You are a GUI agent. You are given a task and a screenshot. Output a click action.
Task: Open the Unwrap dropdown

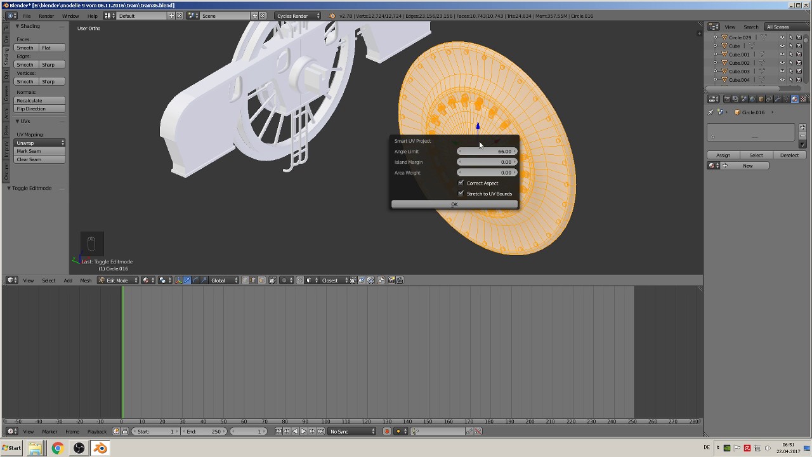(x=40, y=143)
